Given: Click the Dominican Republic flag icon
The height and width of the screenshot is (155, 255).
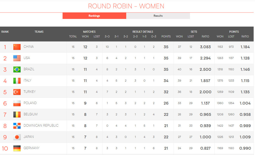Looking at the screenshot, I should click(17, 126).
